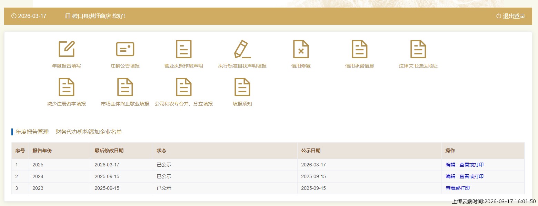538x206 pixels.
Task: Click the 减少注册资本填报 icon
Action: click(67, 87)
